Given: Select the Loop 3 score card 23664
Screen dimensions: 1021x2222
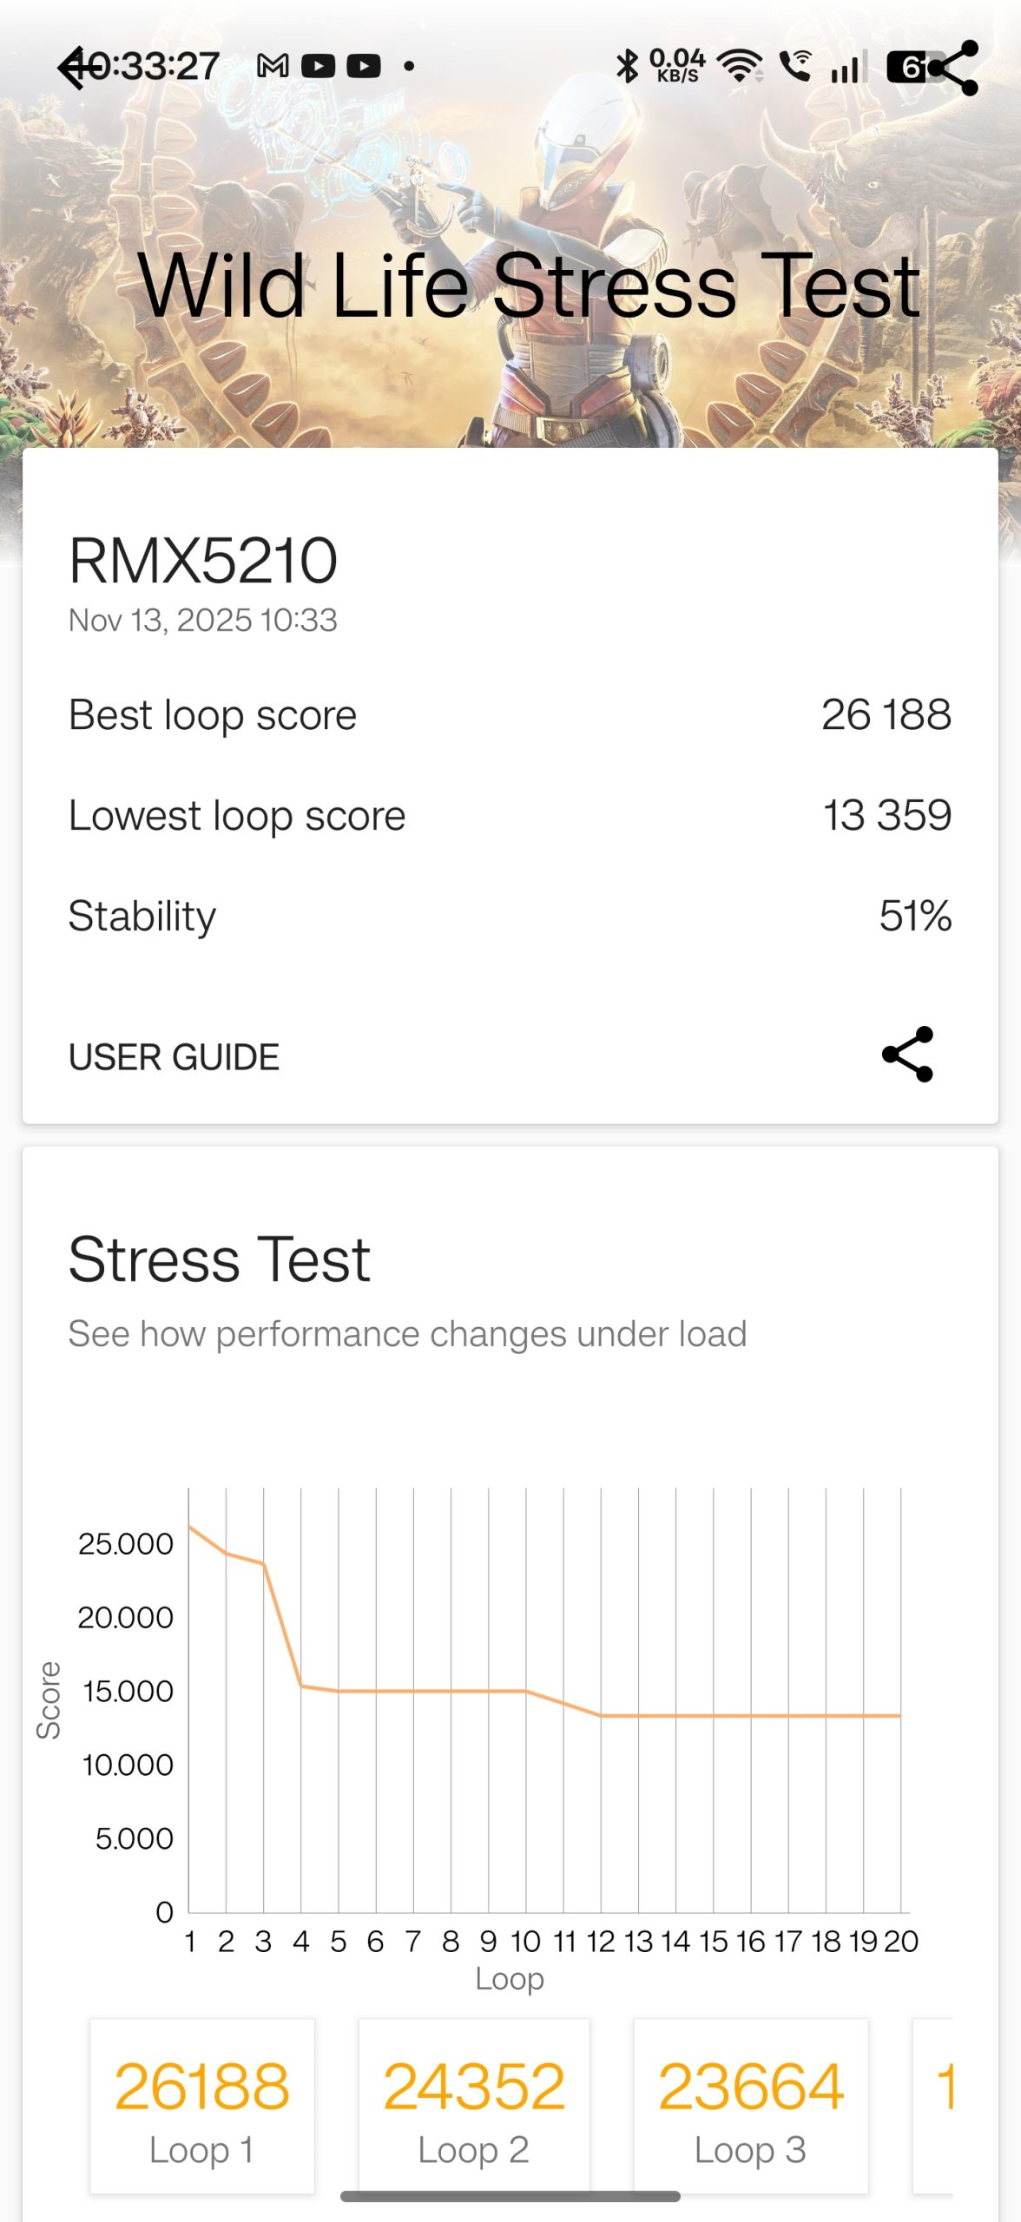Looking at the screenshot, I should pos(751,2106).
